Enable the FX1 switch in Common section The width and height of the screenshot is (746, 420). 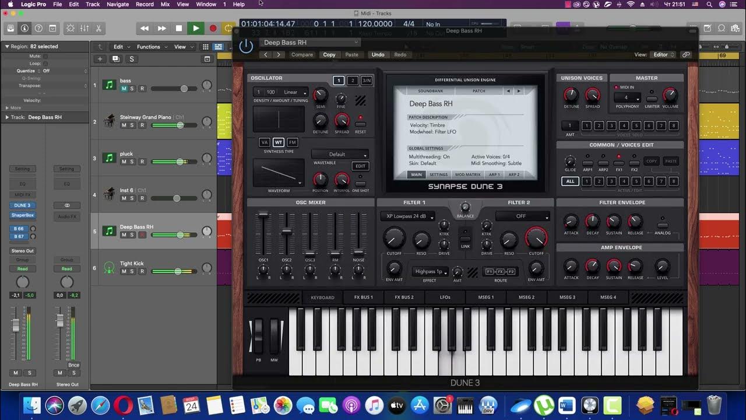coord(619,163)
